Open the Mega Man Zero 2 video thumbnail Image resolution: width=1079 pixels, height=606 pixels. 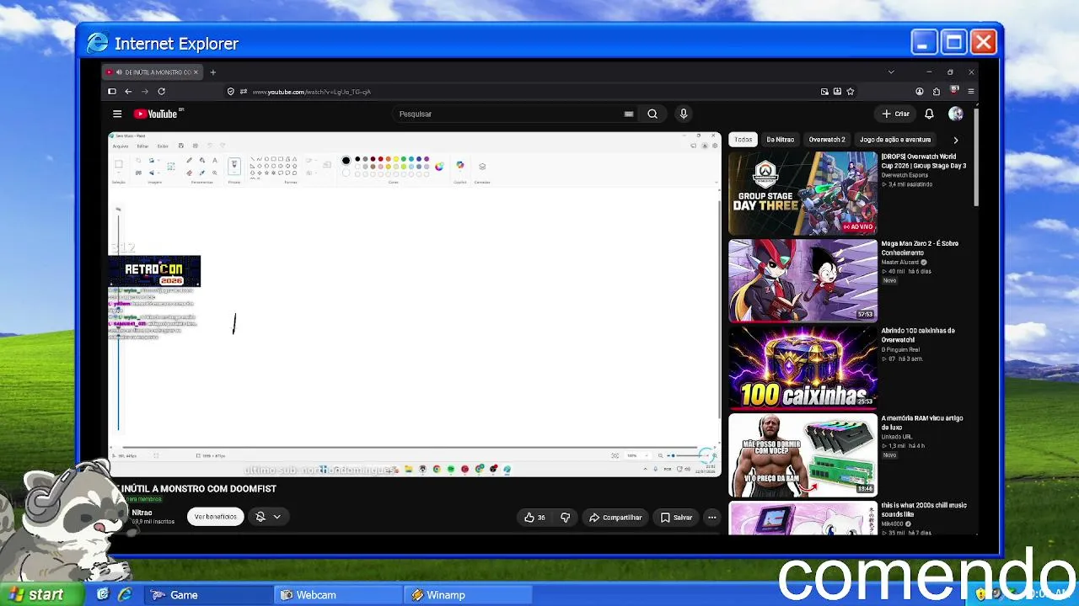pyautogui.click(x=803, y=280)
